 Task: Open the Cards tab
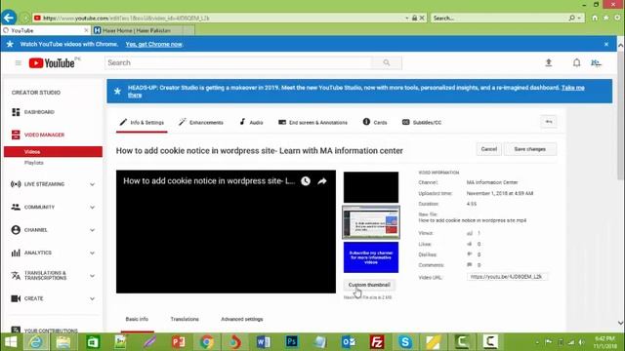pyautogui.click(x=375, y=123)
